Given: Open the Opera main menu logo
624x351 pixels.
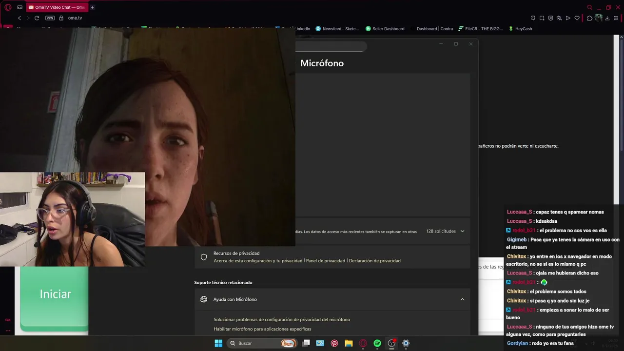Looking at the screenshot, I should (8, 7).
